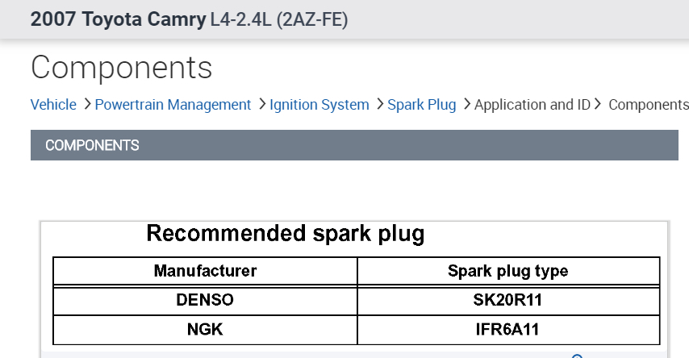Navigate to Spark Plug breadcrumb link
This screenshot has width=689, height=358.
click(421, 105)
